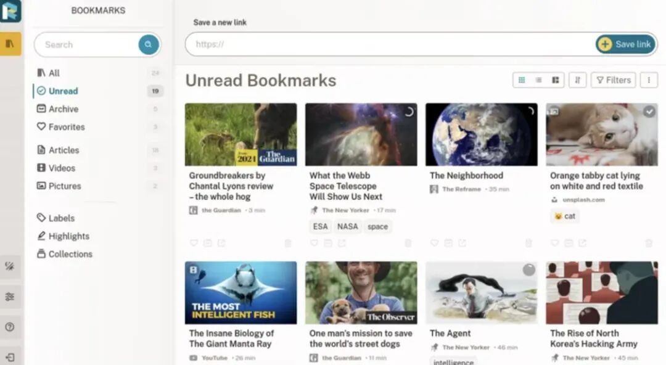The image size is (666, 365).
Task: Favorite the Orange tabby cat bookmark
Action: 555,243
